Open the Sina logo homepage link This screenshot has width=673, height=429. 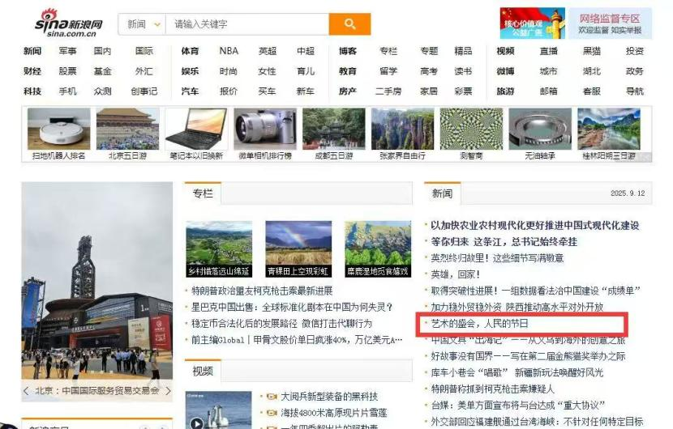(69, 23)
